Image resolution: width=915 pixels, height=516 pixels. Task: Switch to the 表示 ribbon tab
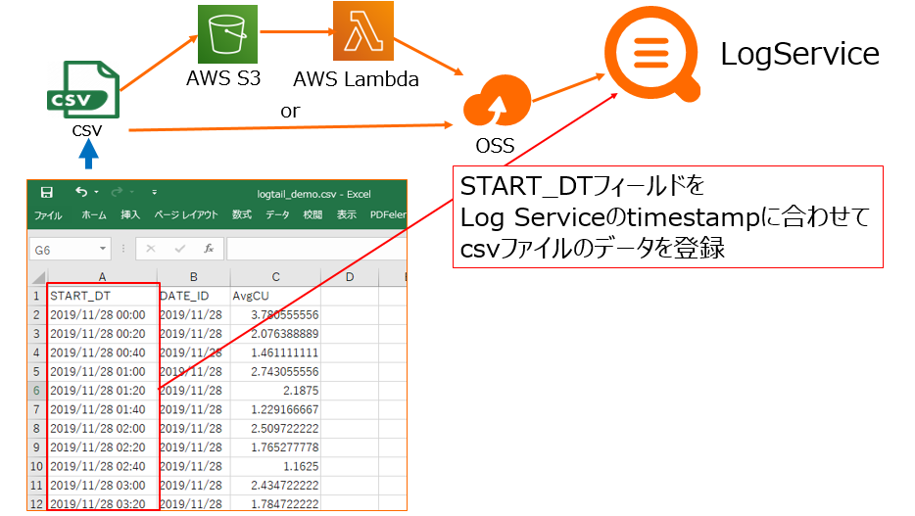[x=347, y=215]
